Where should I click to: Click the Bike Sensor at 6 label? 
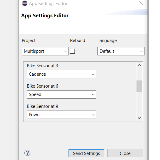point(42,86)
